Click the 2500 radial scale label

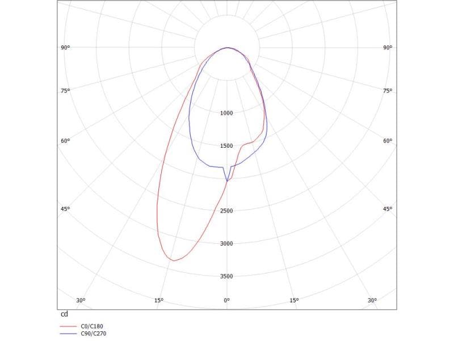coord(226,211)
